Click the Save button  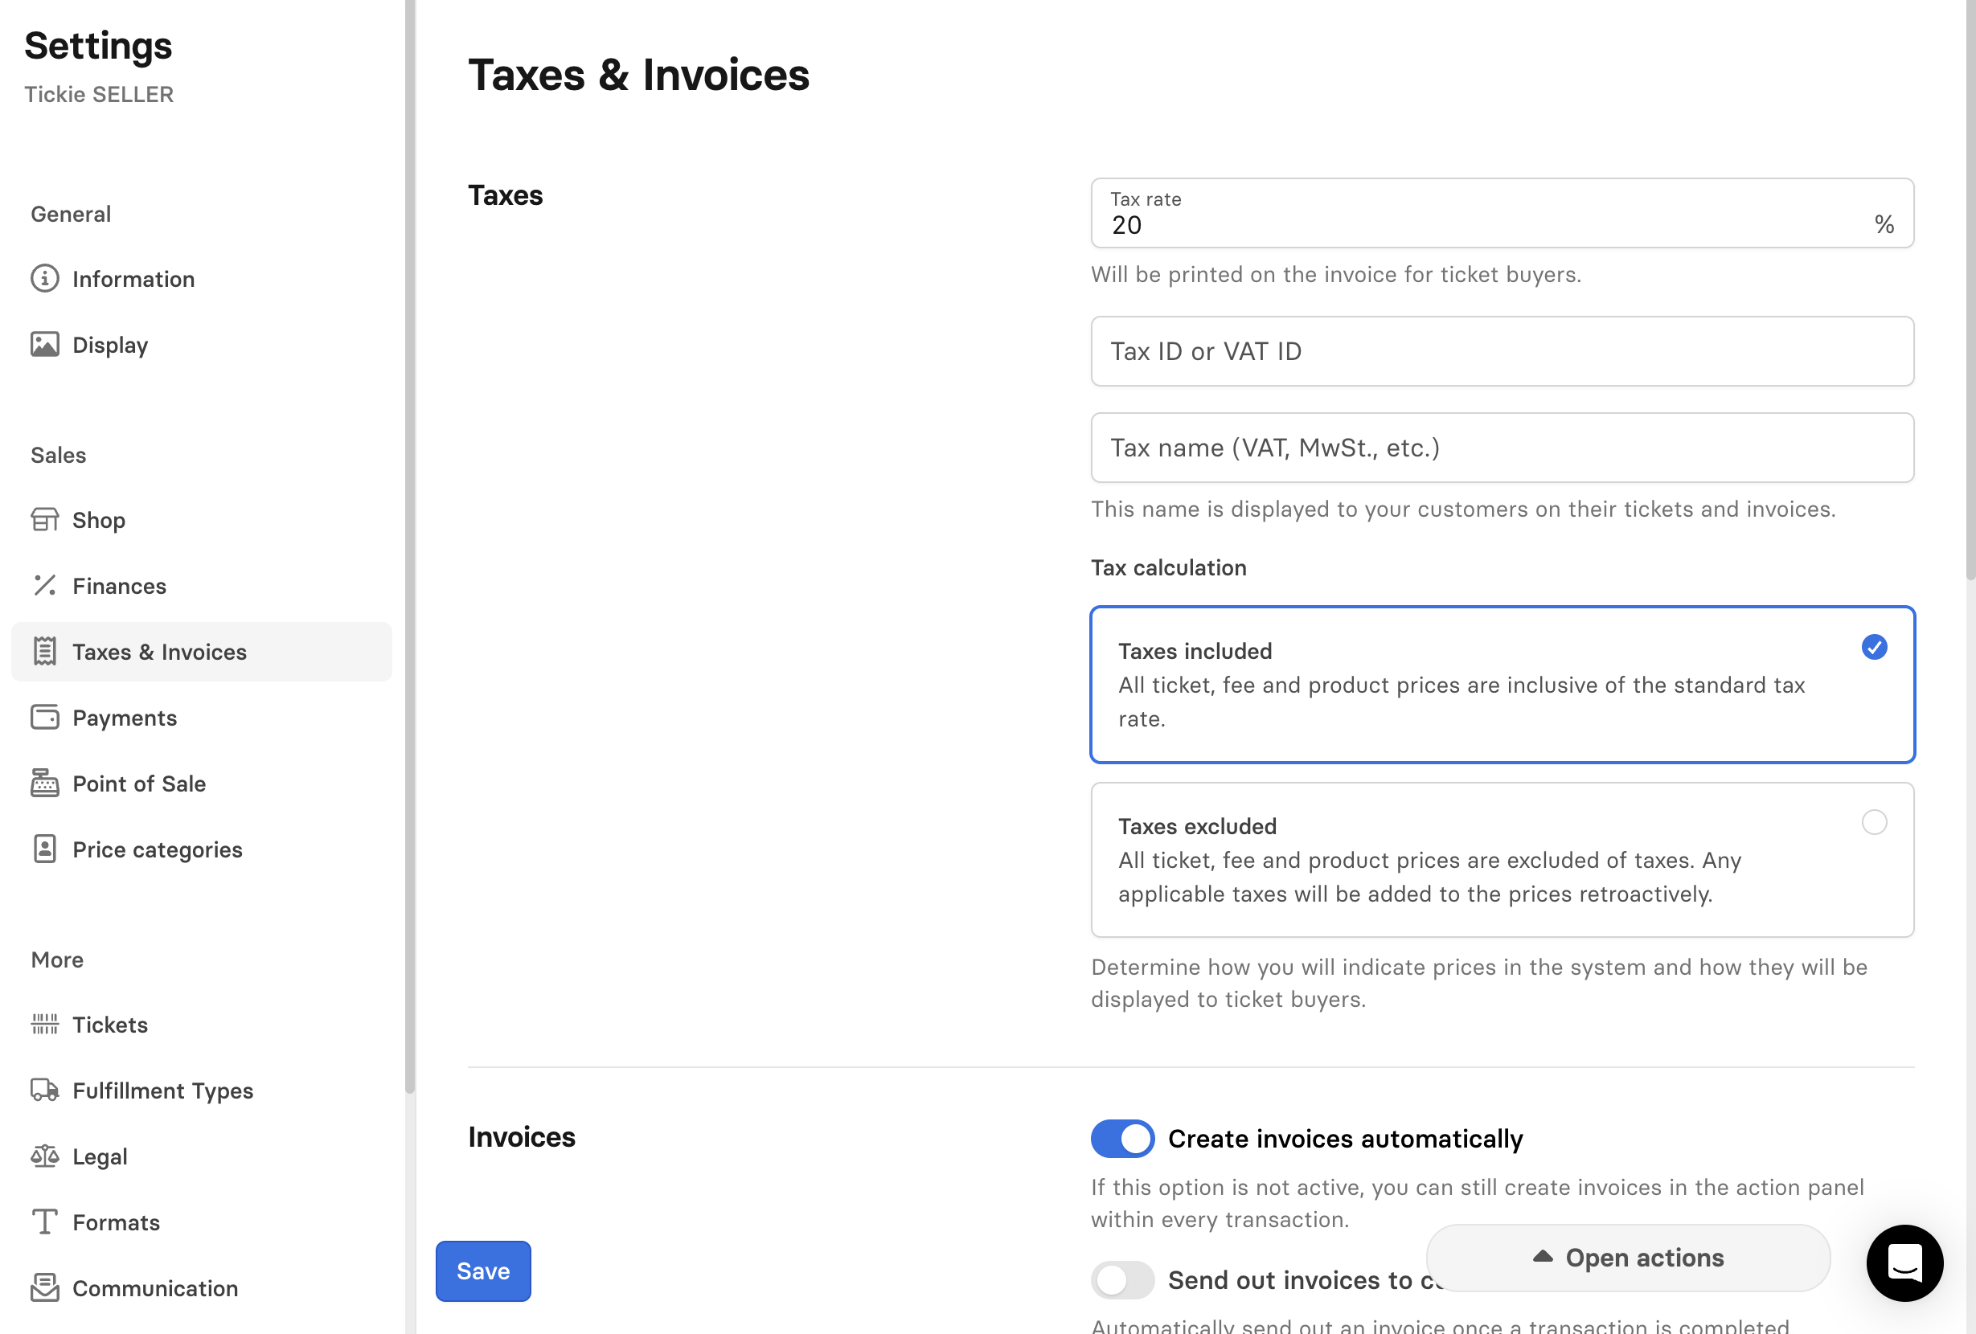(483, 1271)
